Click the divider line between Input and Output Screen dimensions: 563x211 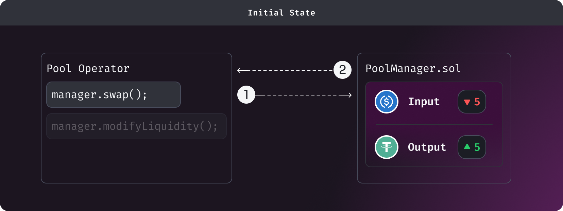point(434,124)
